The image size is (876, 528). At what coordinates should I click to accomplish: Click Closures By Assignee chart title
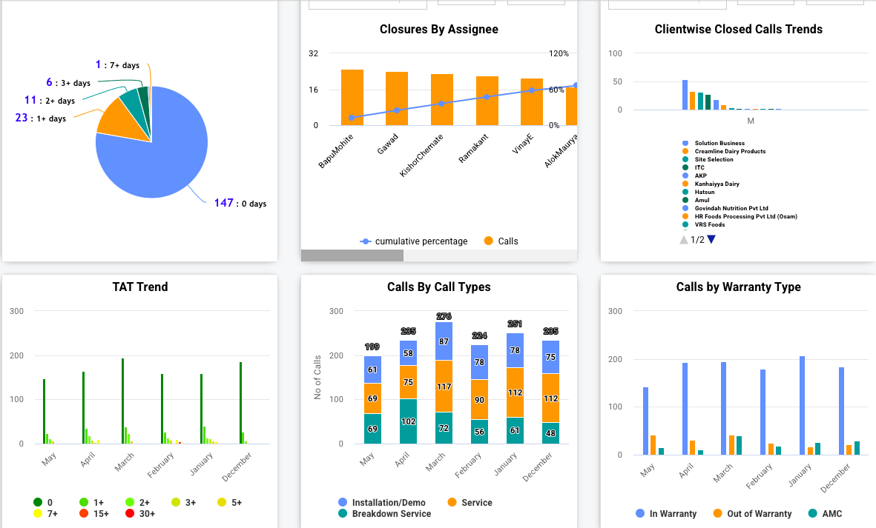coord(439,29)
